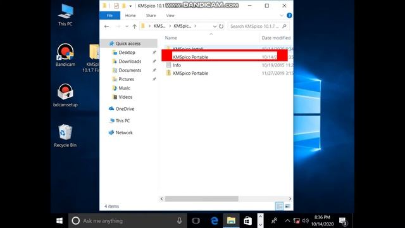Go back in File Explorer

pos(106,27)
